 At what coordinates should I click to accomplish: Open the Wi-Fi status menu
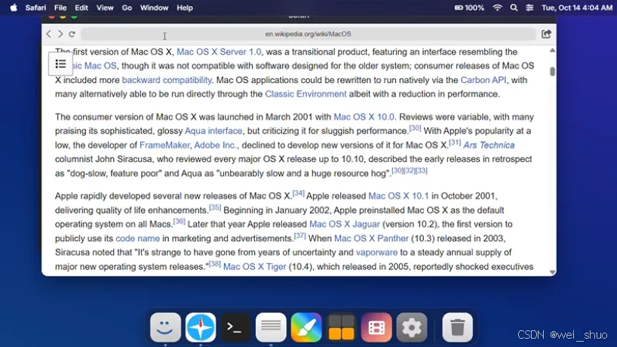pyautogui.click(x=497, y=8)
